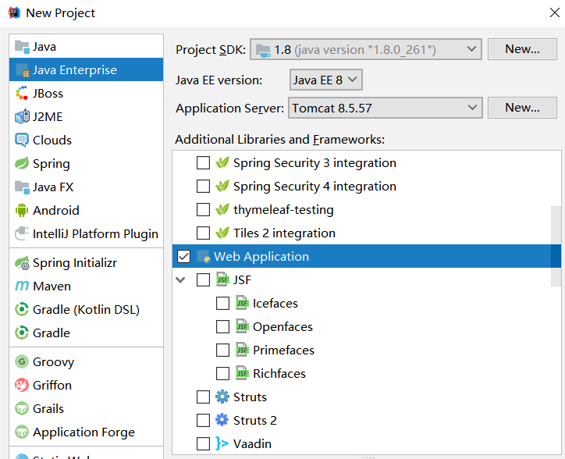Image resolution: width=565 pixels, height=459 pixels.
Task: Click the Groovy G icon
Action: pos(22,361)
